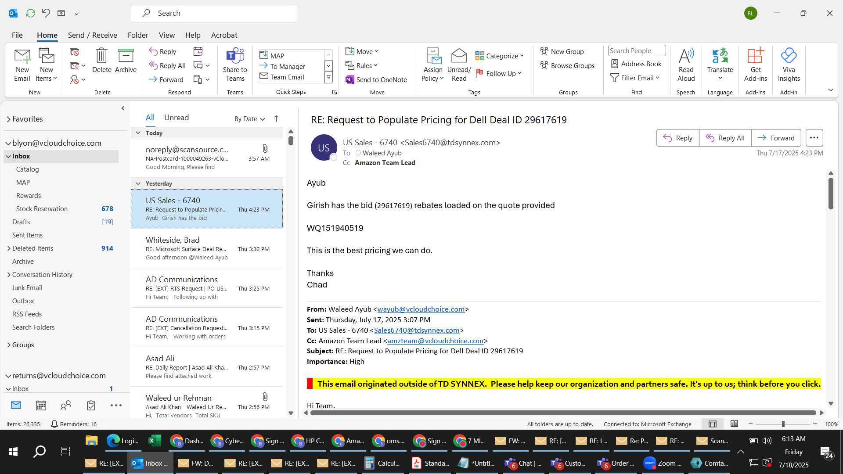Expand the Groups section
The width and height of the screenshot is (843, 474).
[9, 345]
